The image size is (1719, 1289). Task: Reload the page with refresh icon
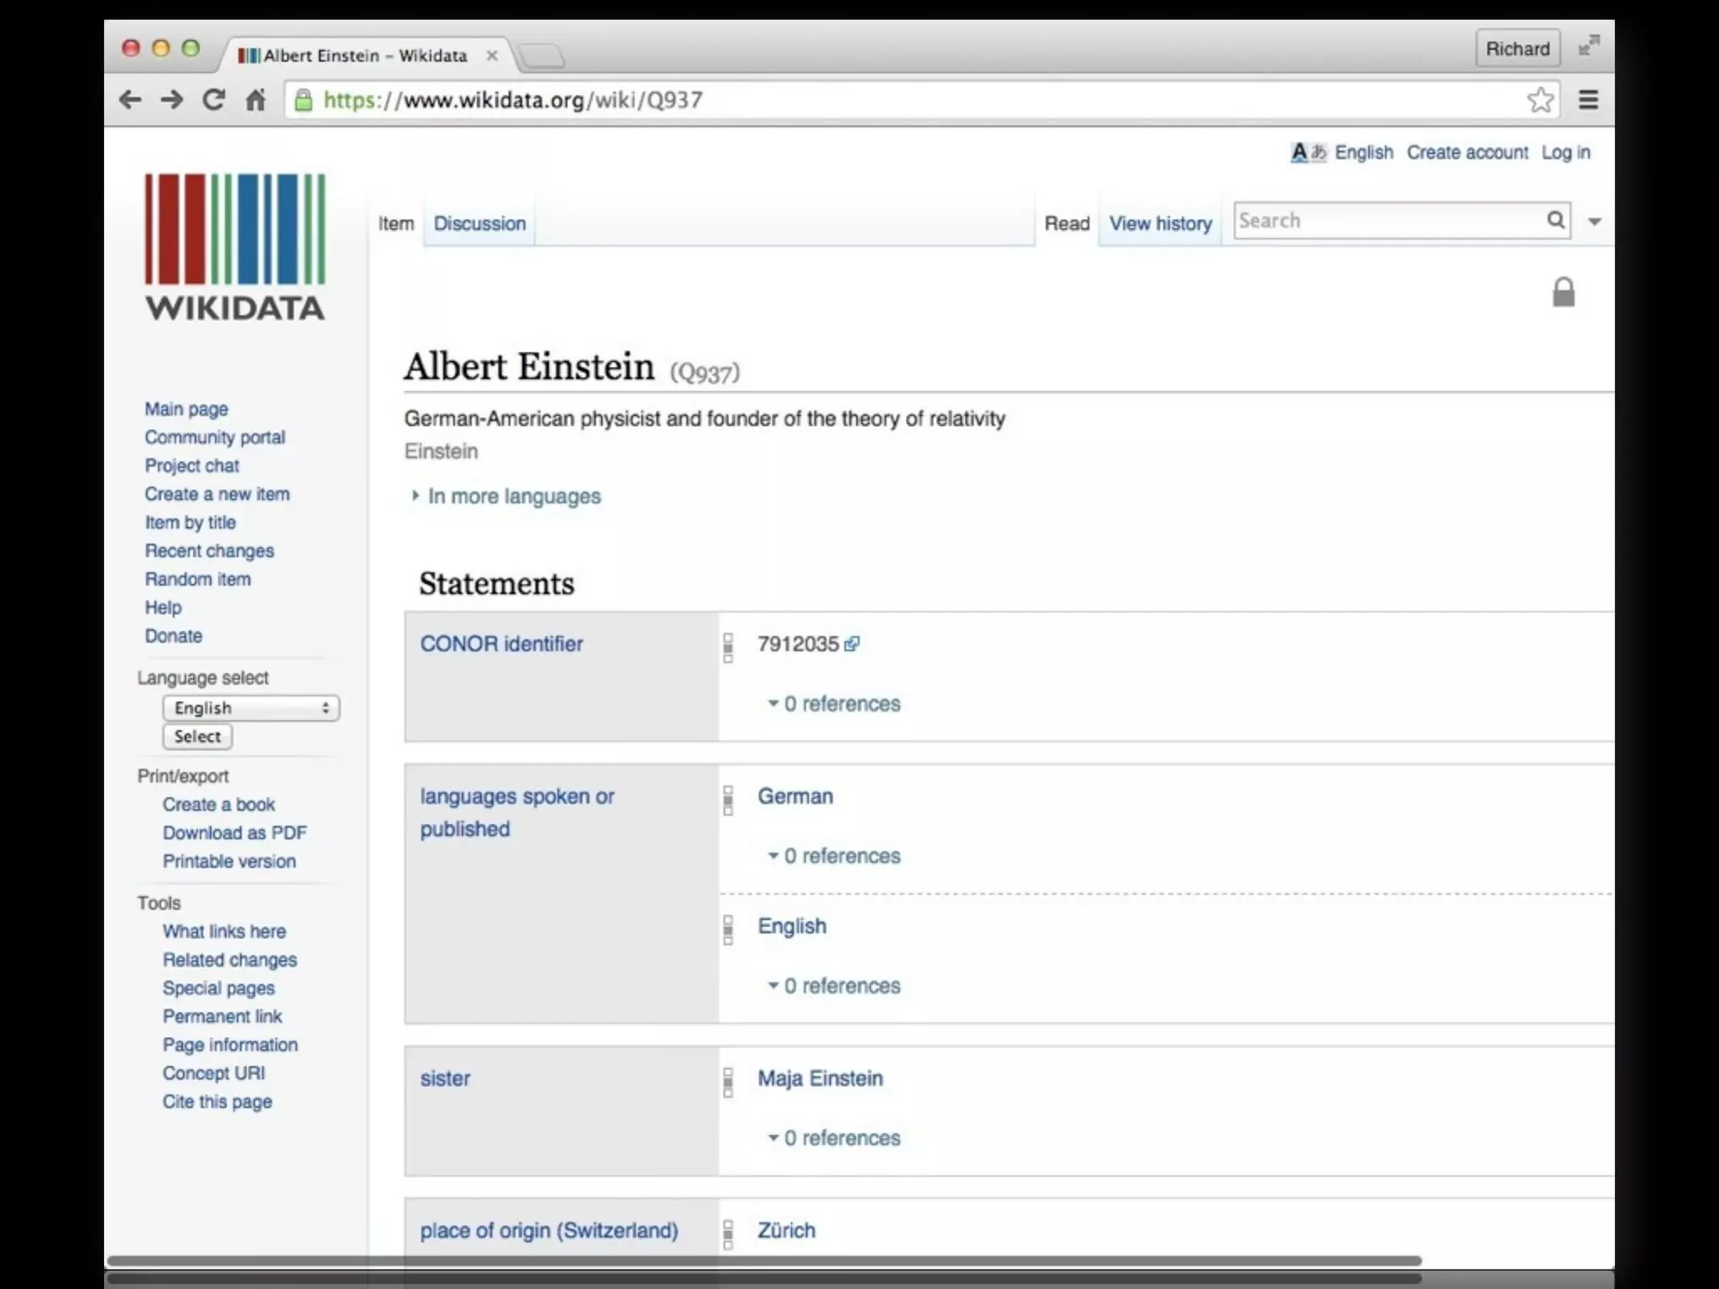214,100
